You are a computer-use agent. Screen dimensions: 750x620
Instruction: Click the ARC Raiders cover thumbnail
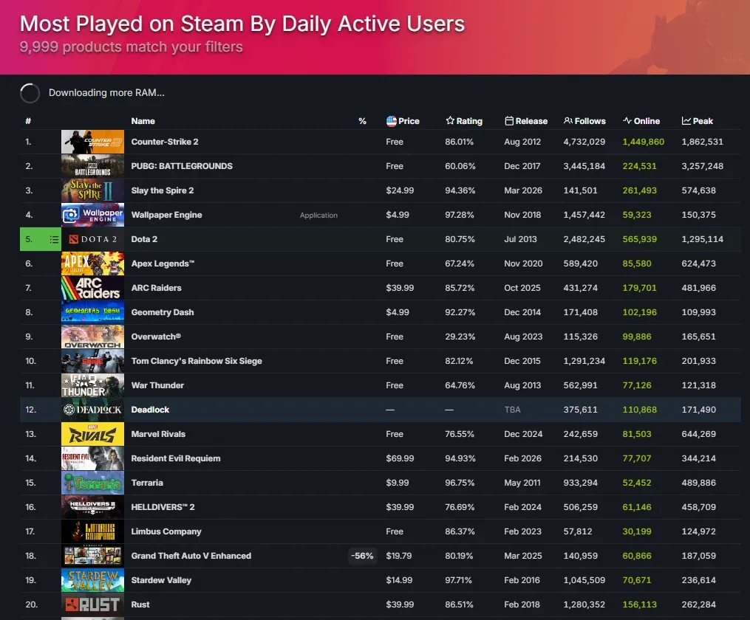click(92, 288)
